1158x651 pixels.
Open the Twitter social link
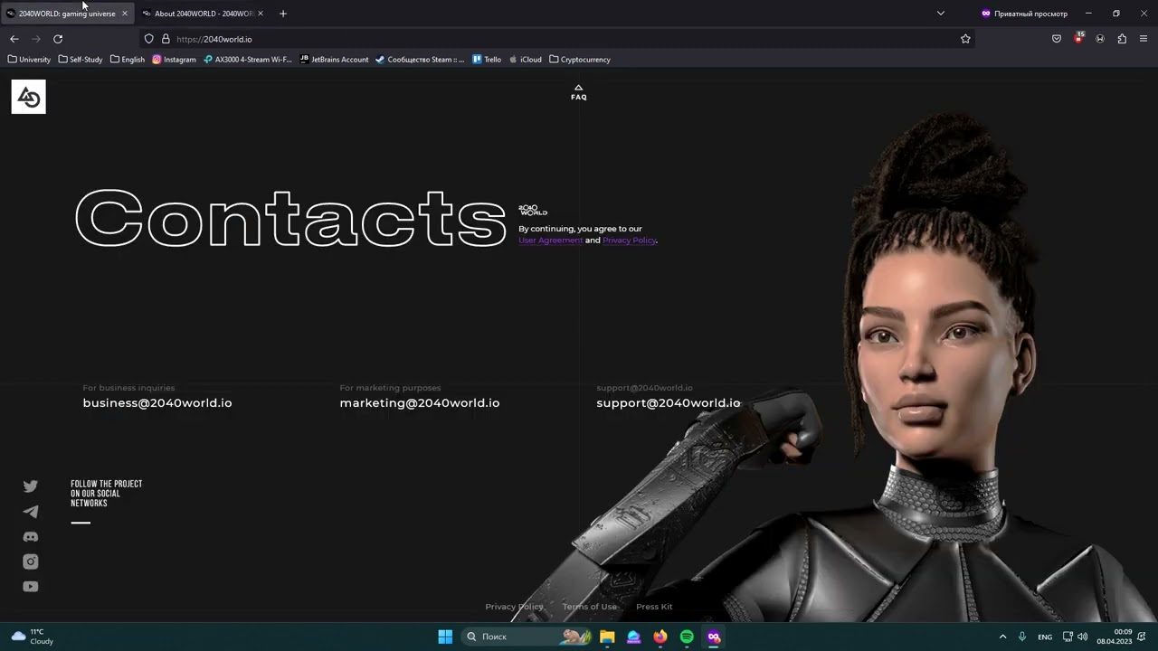pyautogui.click(x=31, y=486)
